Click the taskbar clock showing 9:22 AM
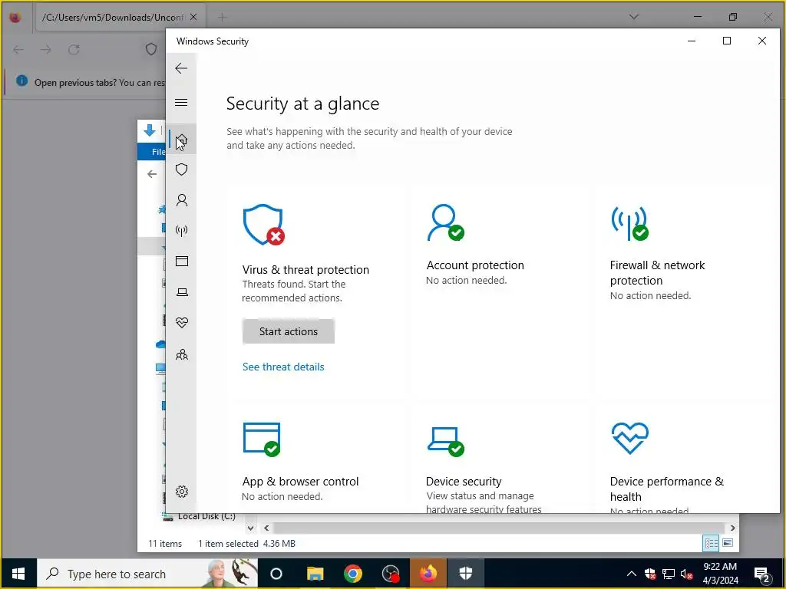786x589 pixels. (720, 574)
